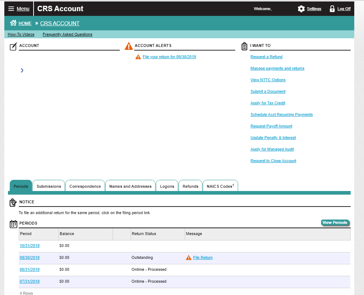
Task: Click warning icon beside File your return alert
Action: (138, 57)
